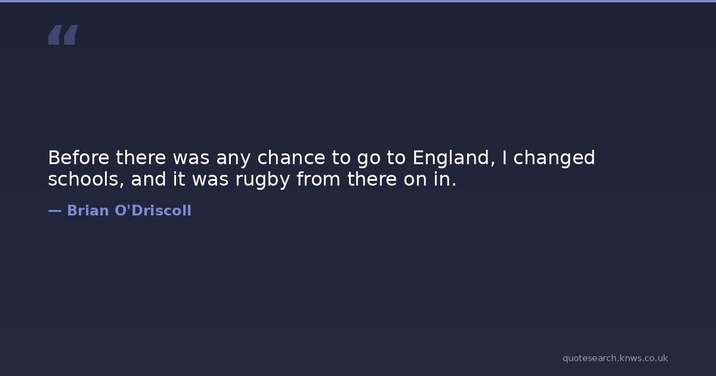The image size is (716, 376).
Task: Click the word "Before" starting the quote
Action: [79, 158]
